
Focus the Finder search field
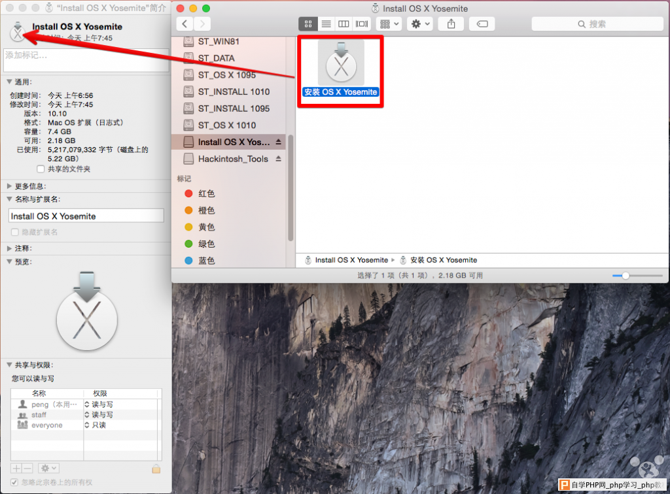[x=597, y=24]
